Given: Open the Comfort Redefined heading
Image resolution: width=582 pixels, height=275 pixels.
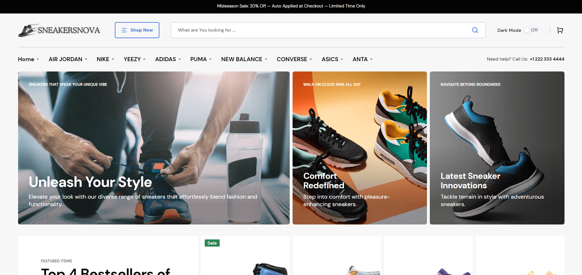Looking at the screenshot, I should coord(324,181).
